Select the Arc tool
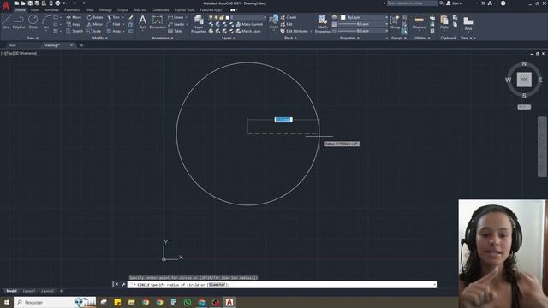 click(x=45, y=22)
